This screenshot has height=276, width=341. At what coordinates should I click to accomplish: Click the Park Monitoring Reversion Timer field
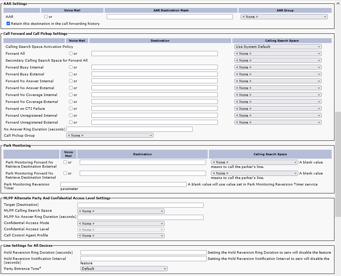pyautogui.click(x=123, y=184)
